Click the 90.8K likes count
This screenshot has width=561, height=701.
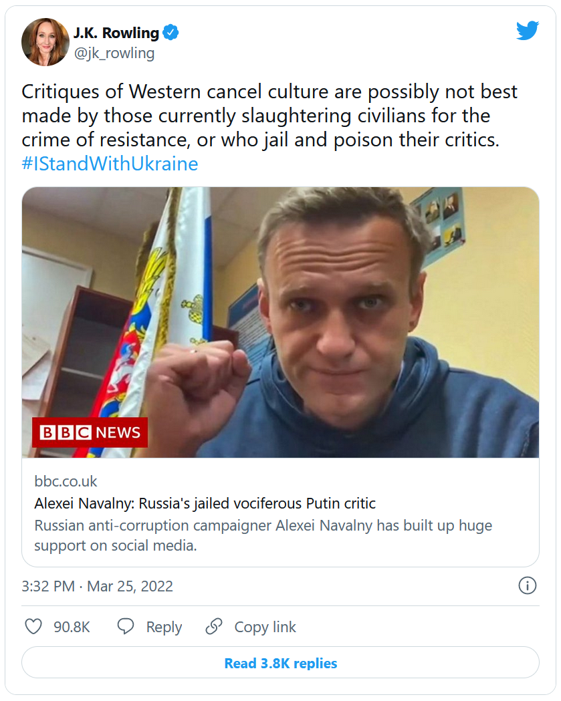coord(72,627)
